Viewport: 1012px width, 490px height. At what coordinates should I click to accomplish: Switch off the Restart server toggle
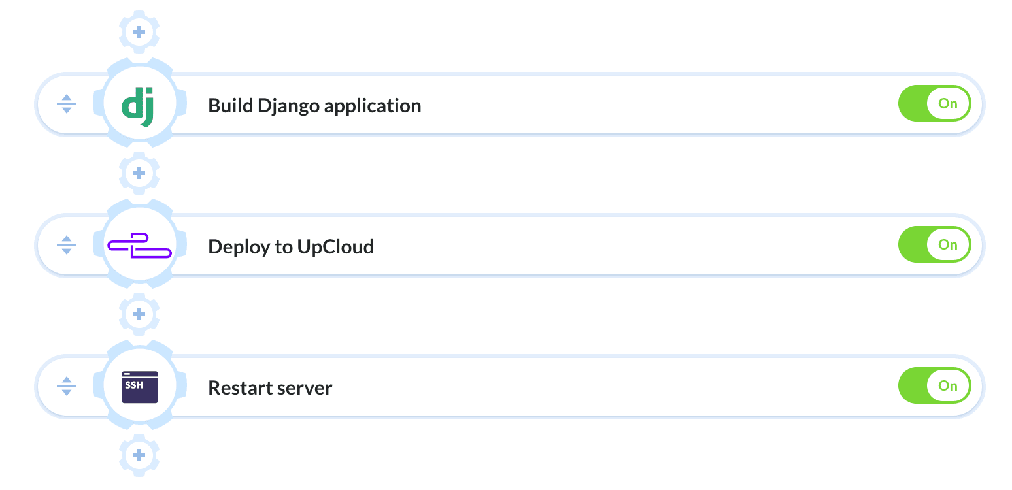[x=934, y=386]
